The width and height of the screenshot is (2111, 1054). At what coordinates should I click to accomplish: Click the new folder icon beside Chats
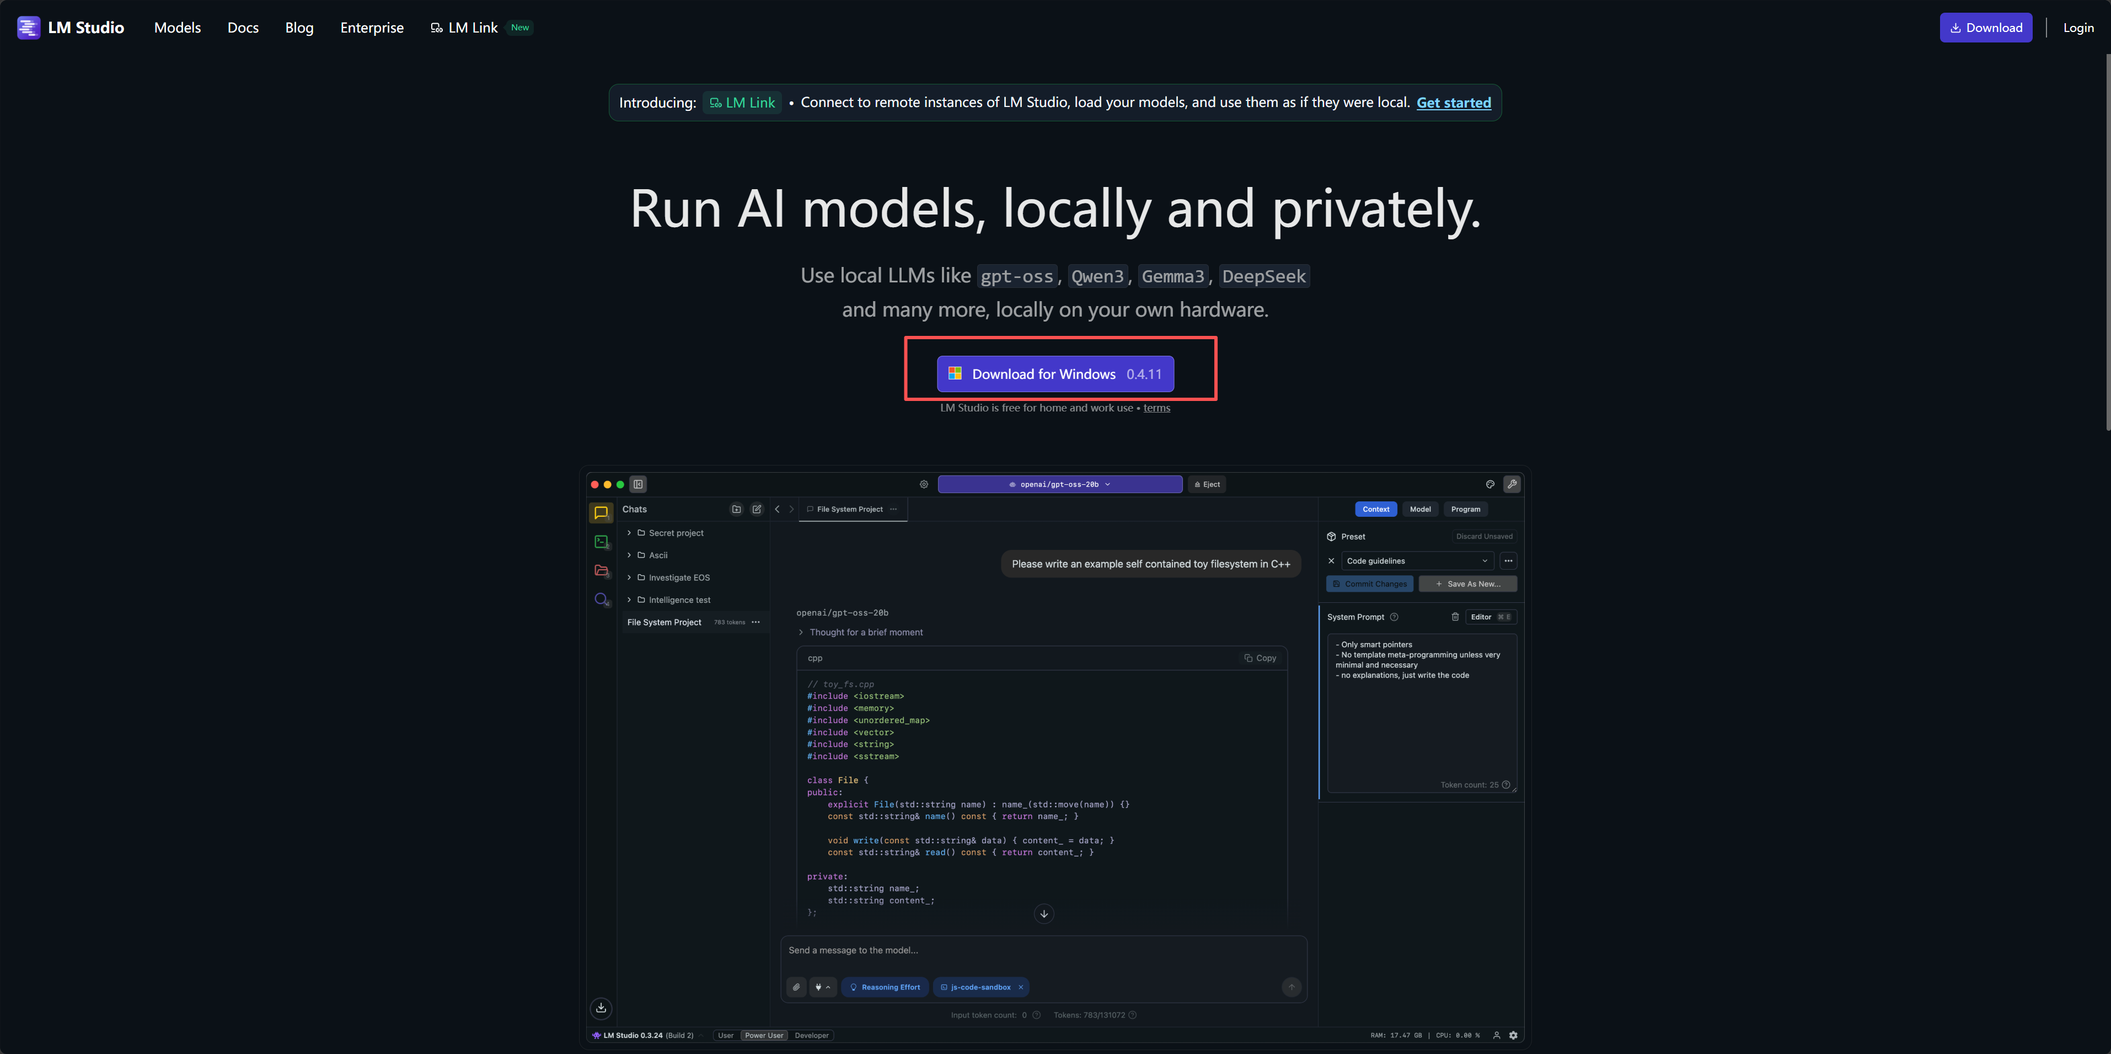coord(737,509)
